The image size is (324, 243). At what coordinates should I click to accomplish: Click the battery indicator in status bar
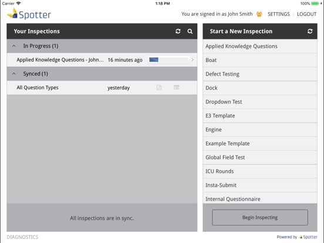pyautogui.click(x=316, y=4)
